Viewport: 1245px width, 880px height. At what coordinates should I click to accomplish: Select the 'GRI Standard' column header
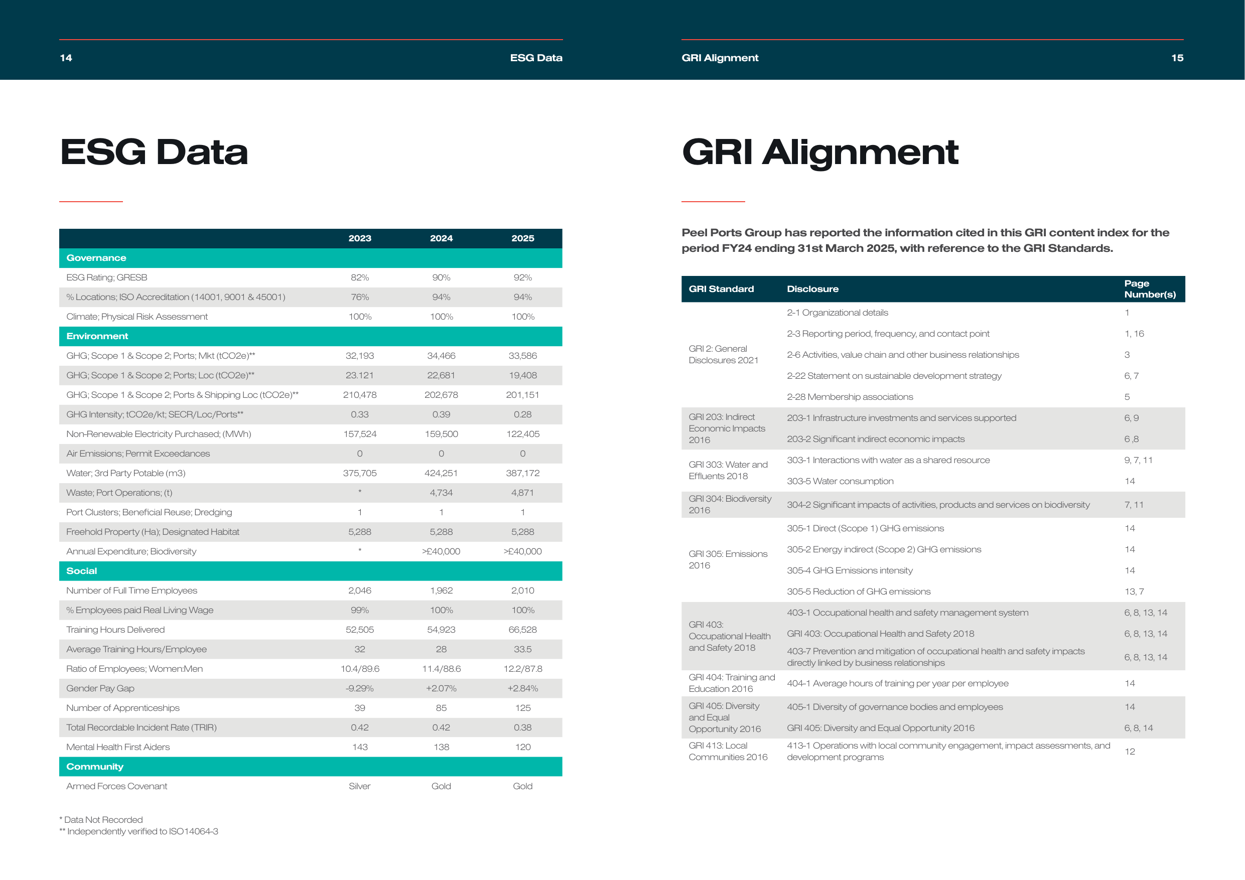click(x=722, y=289)
